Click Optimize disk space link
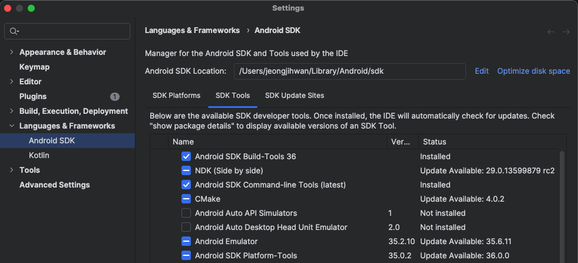The image size is (578, 263). click(533, 71)
